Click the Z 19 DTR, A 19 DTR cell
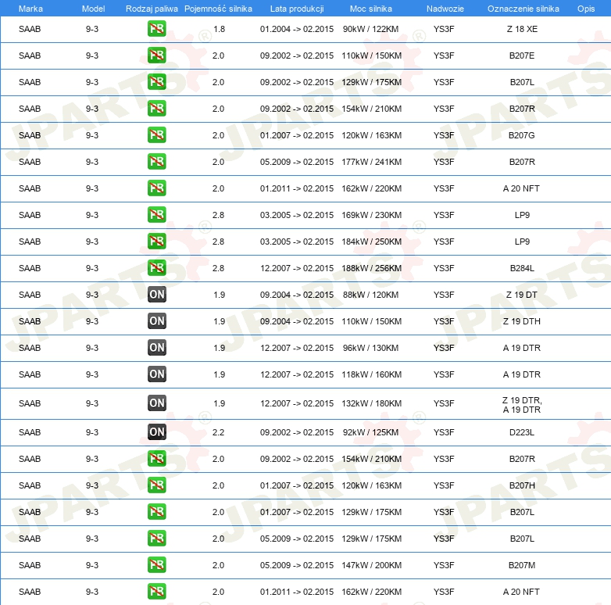Screen dimensions: 611x605 point(522,405)
